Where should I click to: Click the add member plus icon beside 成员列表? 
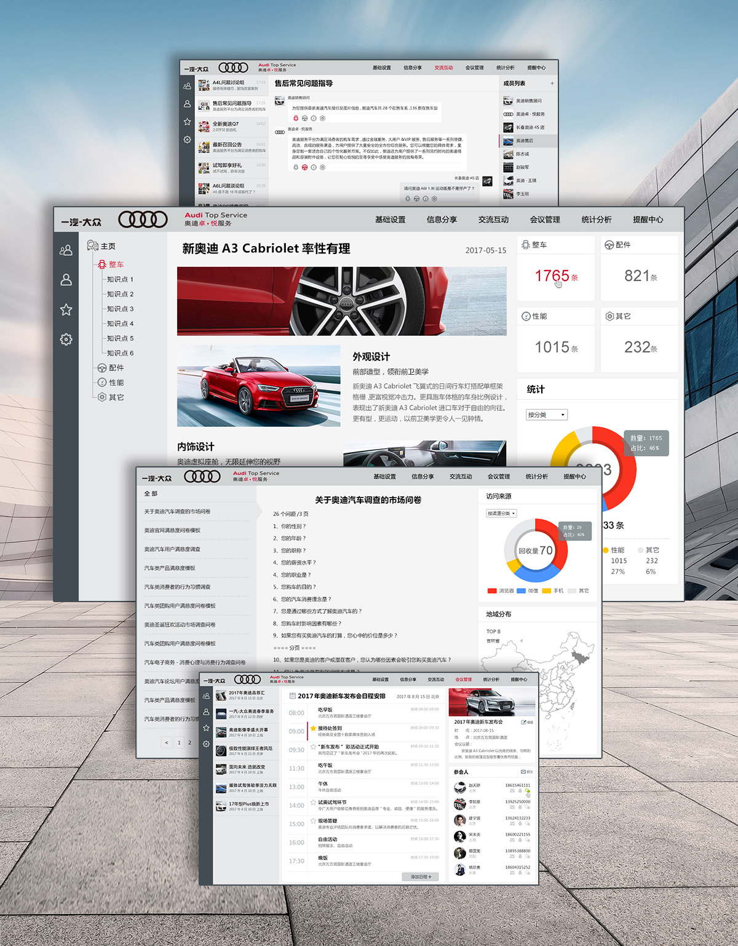tap(552, 83)
